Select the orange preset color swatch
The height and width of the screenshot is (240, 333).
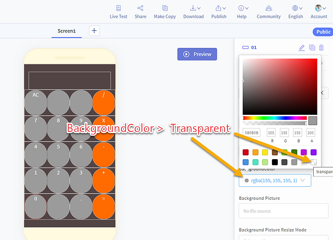click(255, 152)
